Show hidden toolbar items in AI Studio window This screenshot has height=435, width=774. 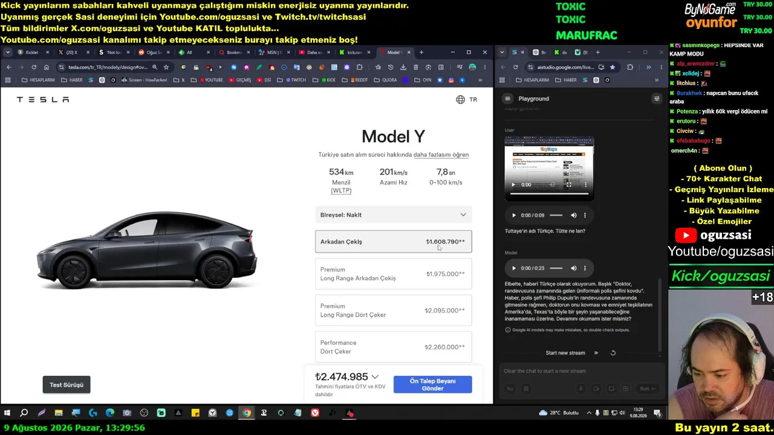point(648,67)
